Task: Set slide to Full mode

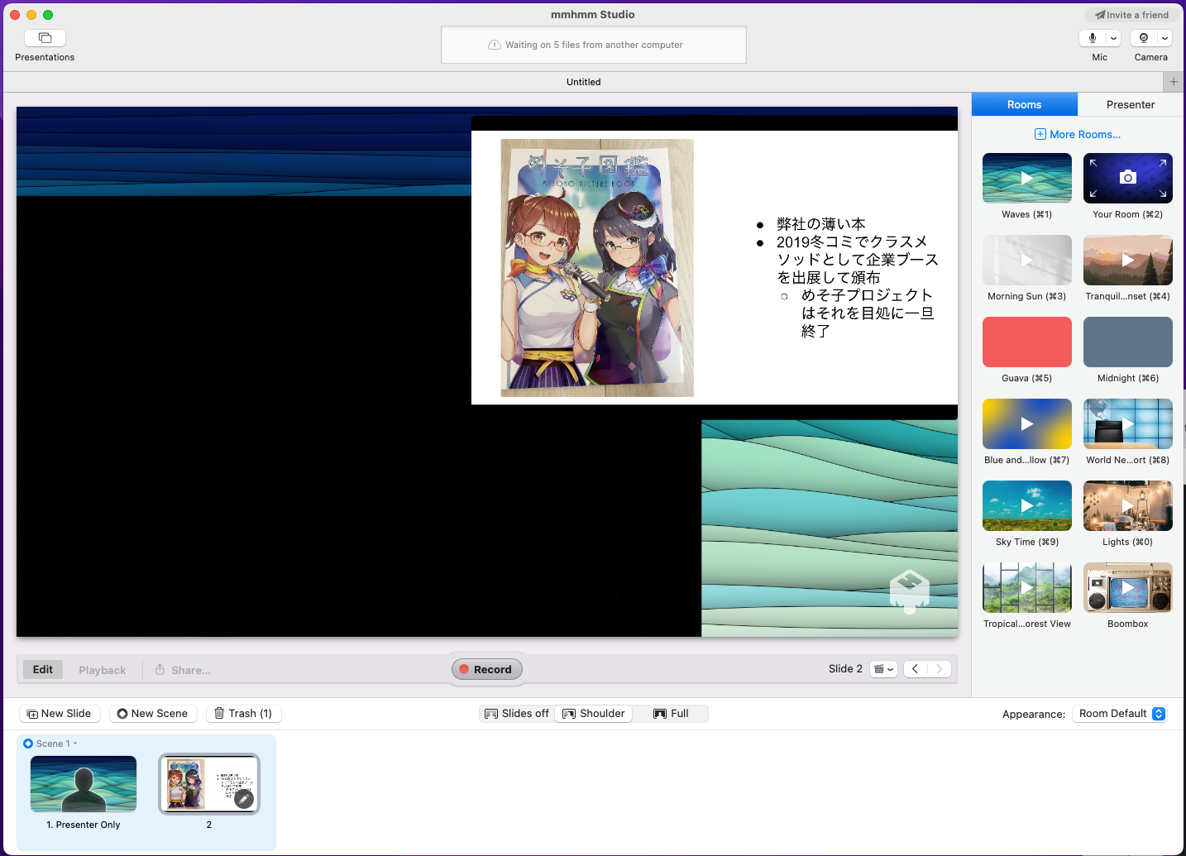Action: pyautogui.click(x=671, y=714)
